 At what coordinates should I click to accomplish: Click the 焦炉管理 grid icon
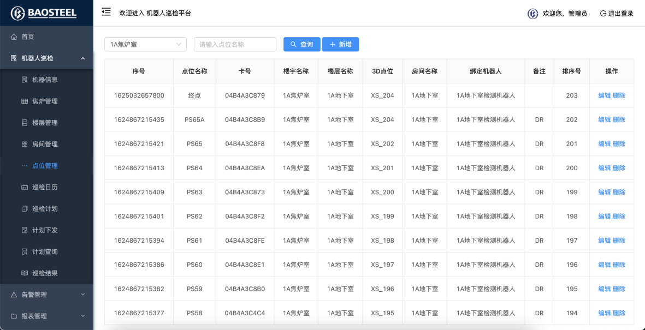point(25,101)
